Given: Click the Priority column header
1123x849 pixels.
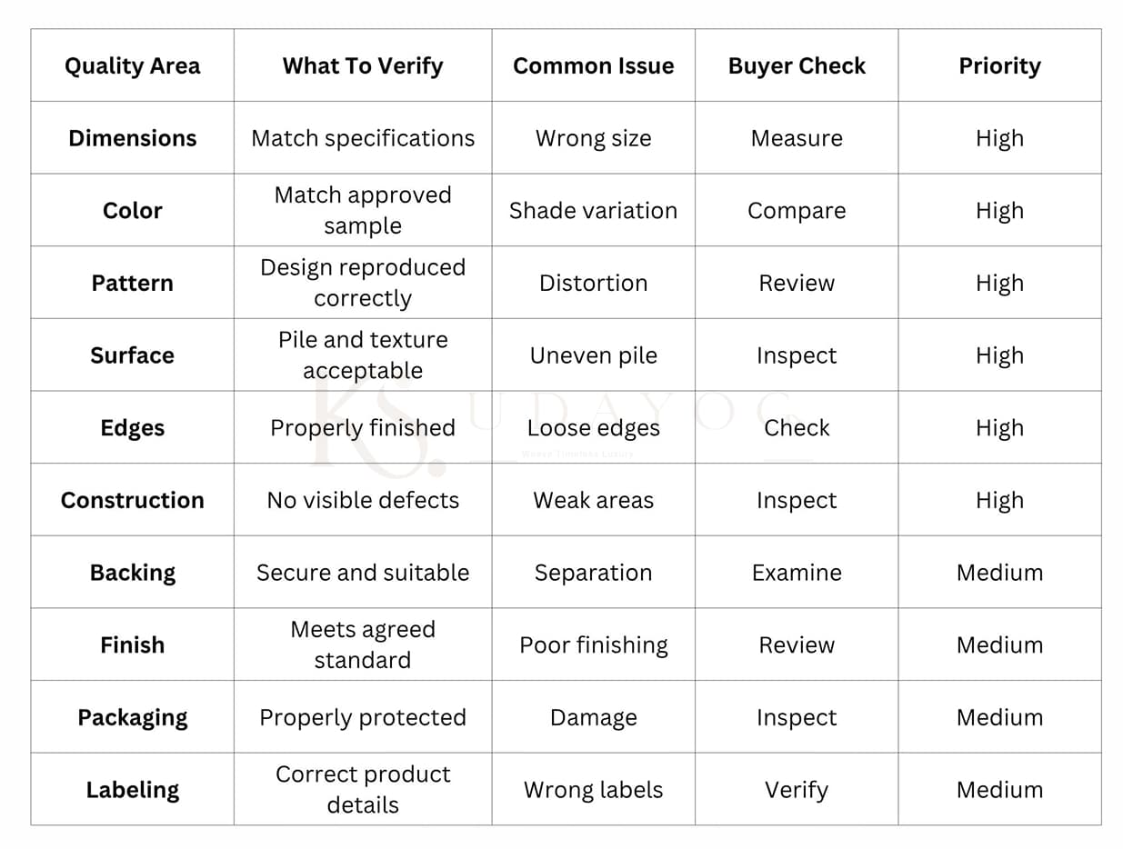Looking at the screenshot, I should pyautogui.click(x=999, y=65).
